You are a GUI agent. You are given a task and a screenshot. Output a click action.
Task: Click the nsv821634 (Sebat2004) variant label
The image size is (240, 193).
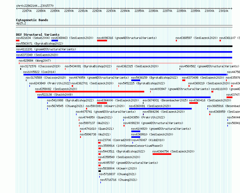[33, 38]
